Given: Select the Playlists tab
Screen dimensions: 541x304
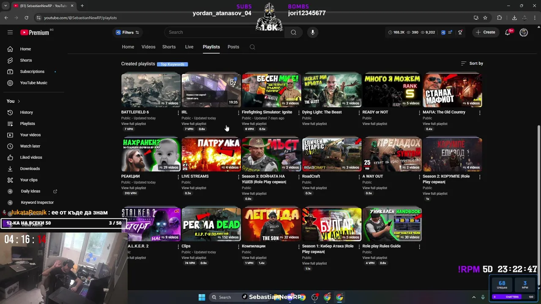Looking at the screenshot, I should (x=211, y=47).
